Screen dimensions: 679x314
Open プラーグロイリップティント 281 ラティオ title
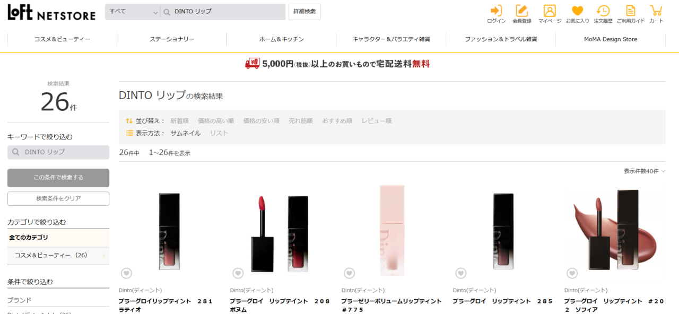(x=166, y=306)
